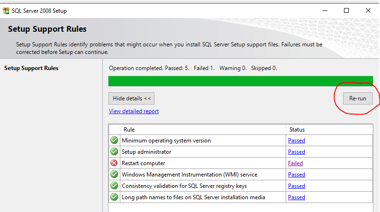Screen dimensions: 380x212
Task: Open Passed status for Long path names rule
Action: point(297,197)
